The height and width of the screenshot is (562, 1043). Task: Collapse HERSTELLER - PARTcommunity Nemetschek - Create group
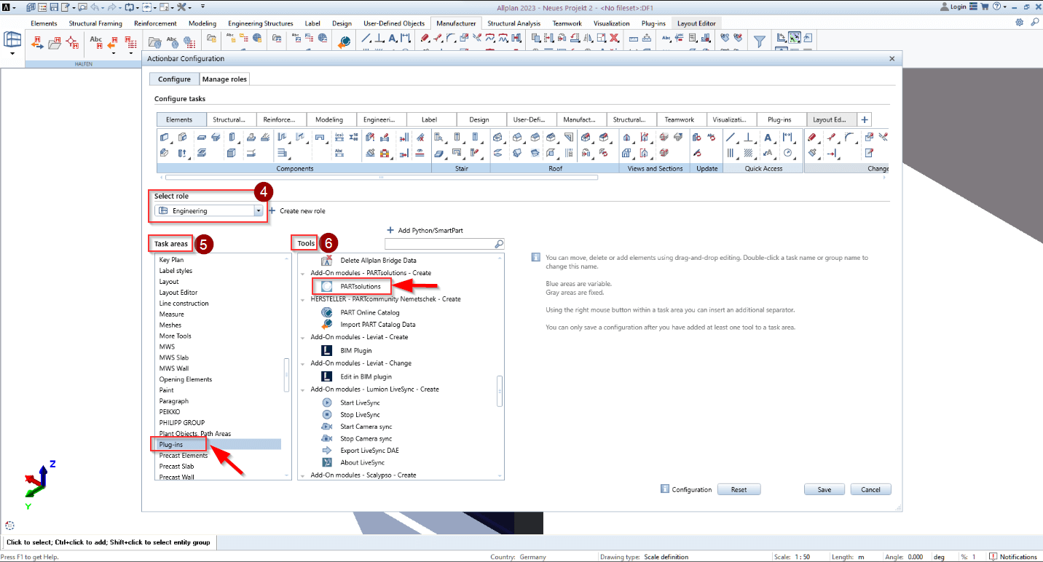coord(303,299)
